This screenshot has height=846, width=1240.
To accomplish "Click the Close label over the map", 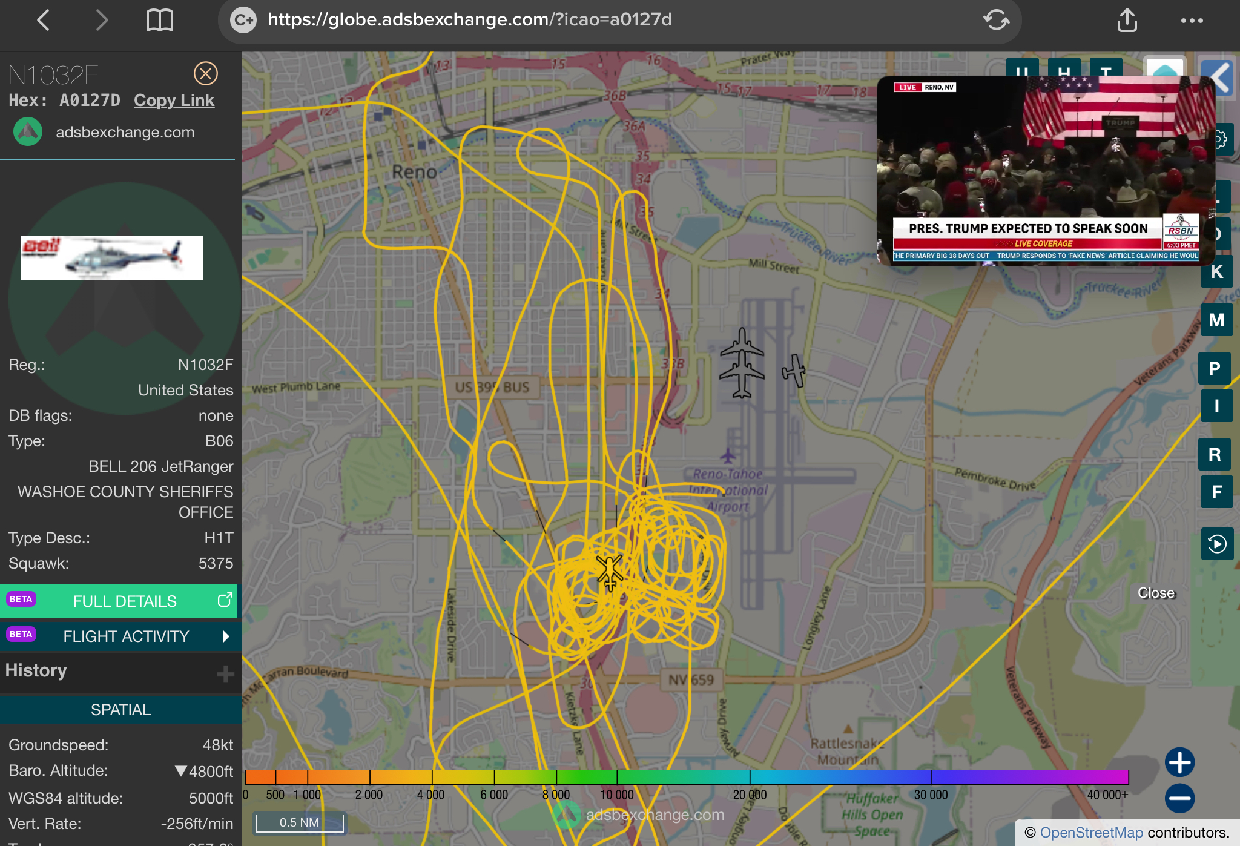I will pos(1156,593).
